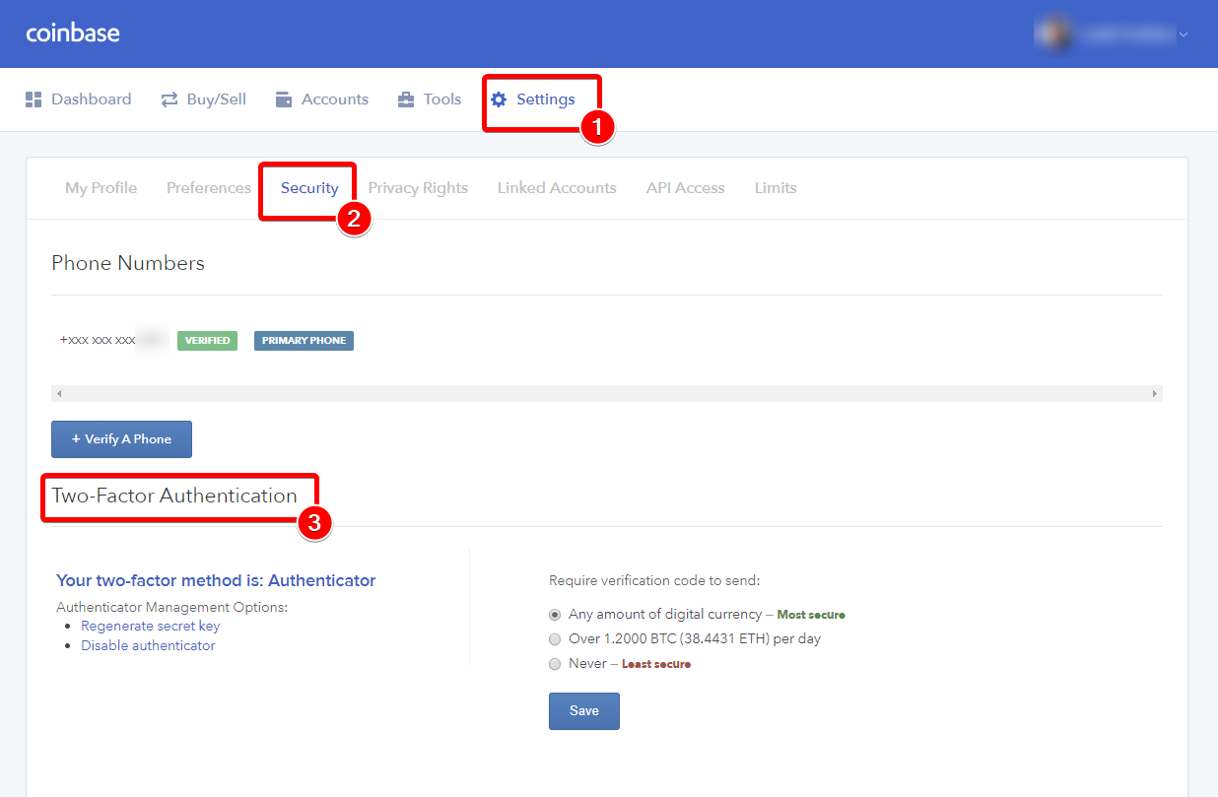Click the phone list scrollbar right arrow
The image size is (1218, 797).
pos(1155,393)
